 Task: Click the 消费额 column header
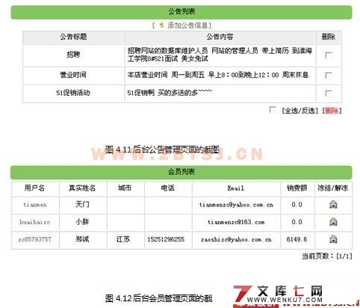(x=297, y=188)
